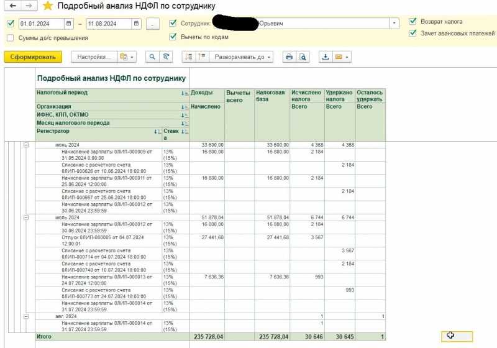The width and height of the screenshot is (497, 348).
Task: Click sort icon in Месяц налогового периода row
Action: click(185, 124)
